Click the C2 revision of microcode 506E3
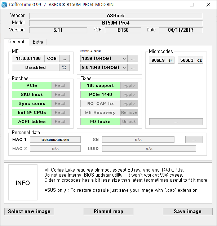Viewport: 217px width, 226px height. [x=200, y=61]
